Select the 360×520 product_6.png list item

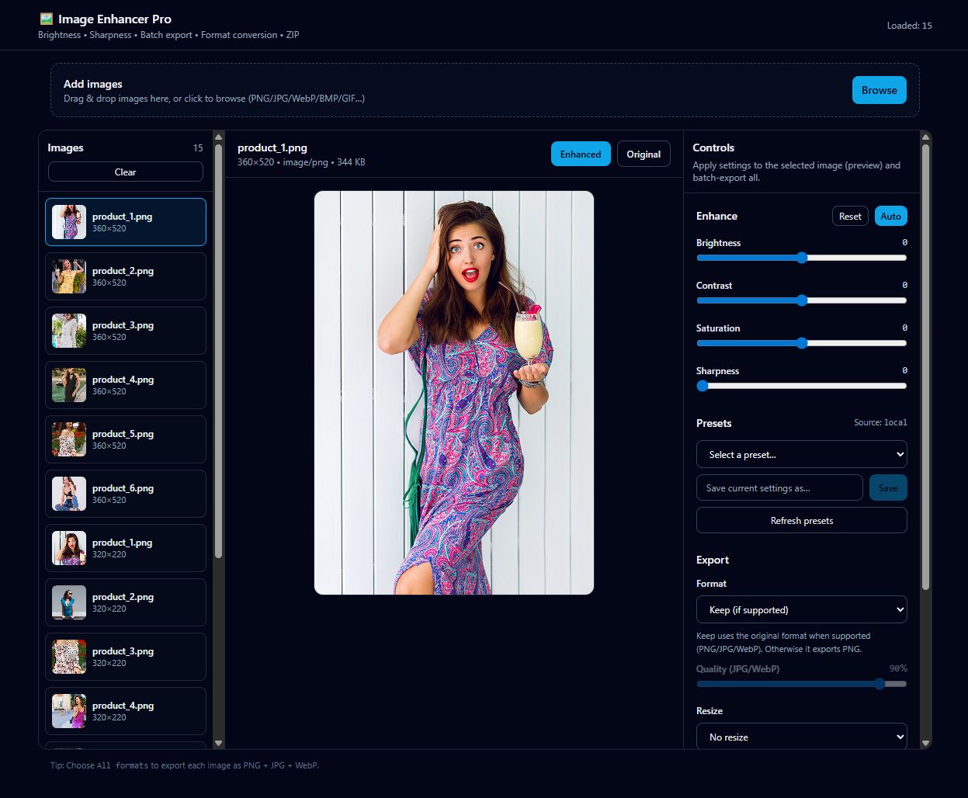coord(126,494)
